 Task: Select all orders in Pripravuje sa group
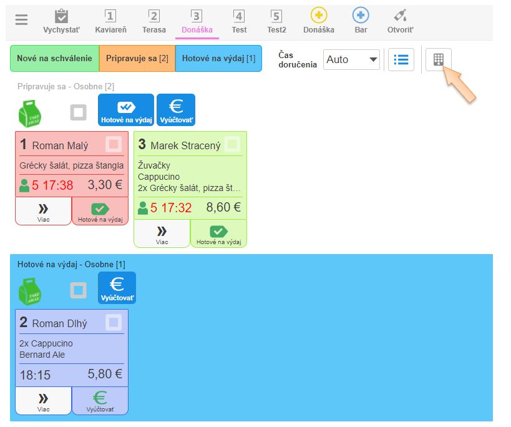[78, 112]
